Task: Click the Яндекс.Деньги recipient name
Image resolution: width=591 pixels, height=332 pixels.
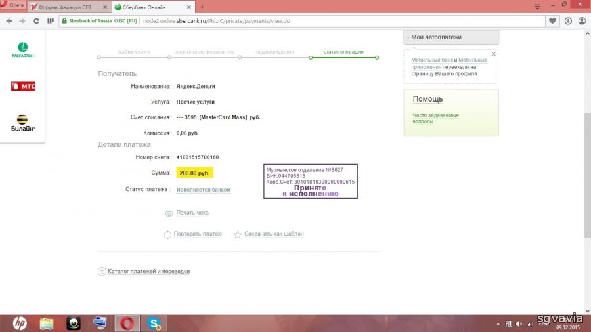Action: [196, 87]
